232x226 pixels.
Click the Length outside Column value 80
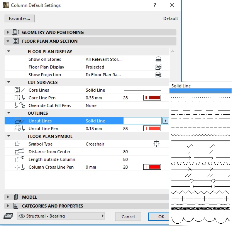click(125, 159)
